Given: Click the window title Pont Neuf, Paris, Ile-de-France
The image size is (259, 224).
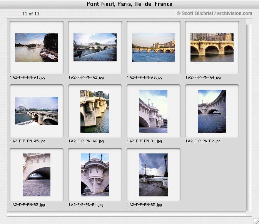Looking at the screenshot, I should point(129,4).
